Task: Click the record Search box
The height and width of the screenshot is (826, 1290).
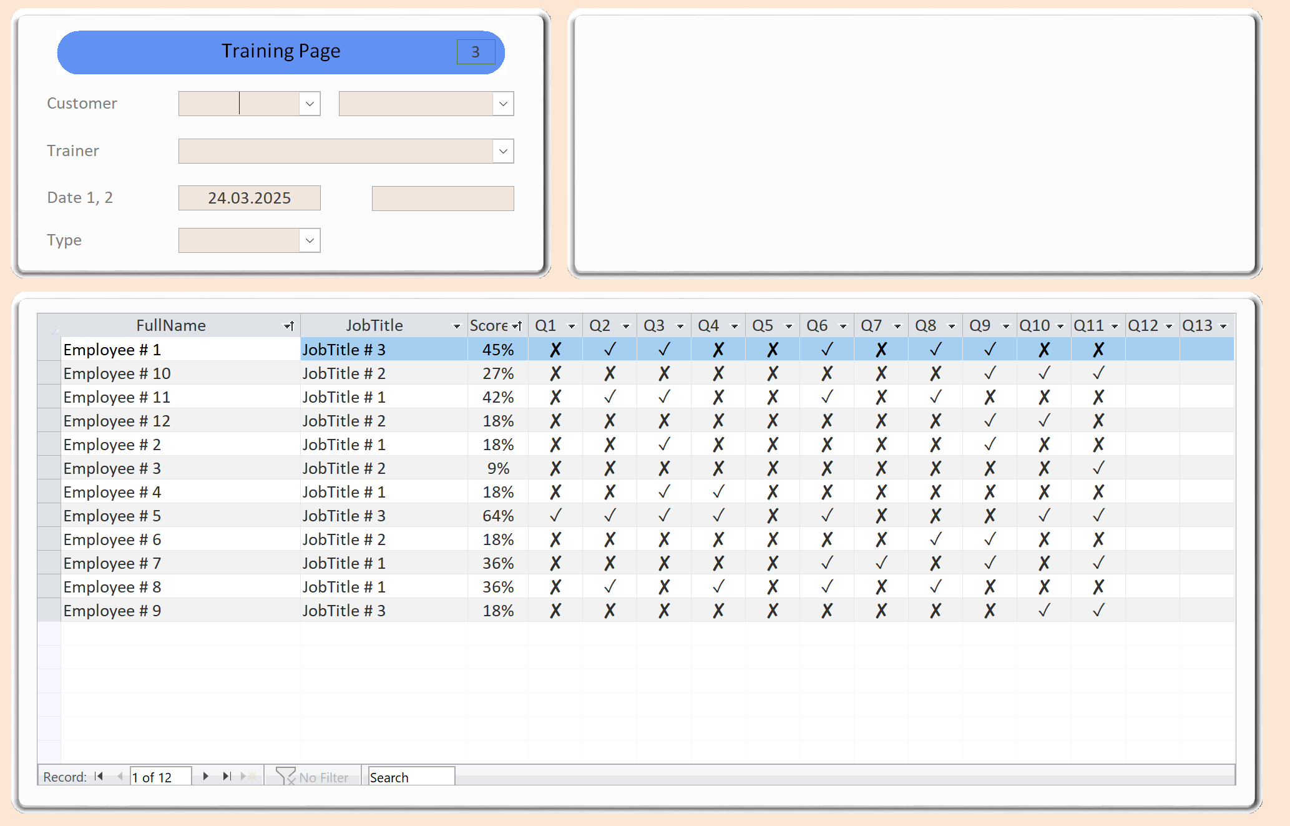Action: coord(411,777)
